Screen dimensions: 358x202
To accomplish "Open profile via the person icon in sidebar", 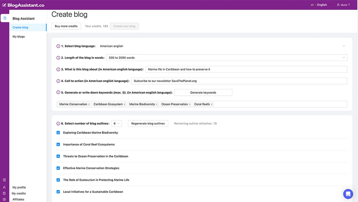I will pos(4,187).
